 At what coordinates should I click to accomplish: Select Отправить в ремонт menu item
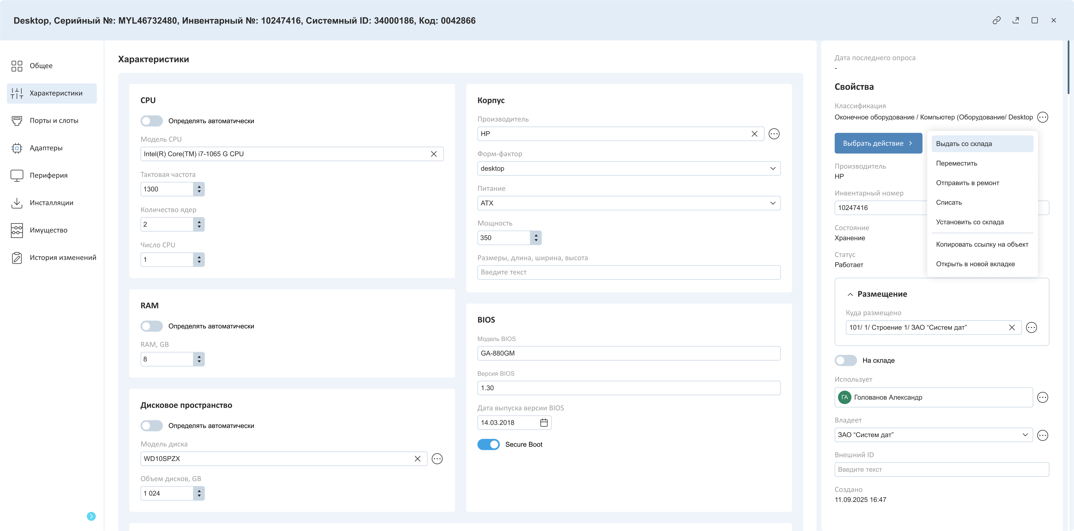click(x=967, y=183)
